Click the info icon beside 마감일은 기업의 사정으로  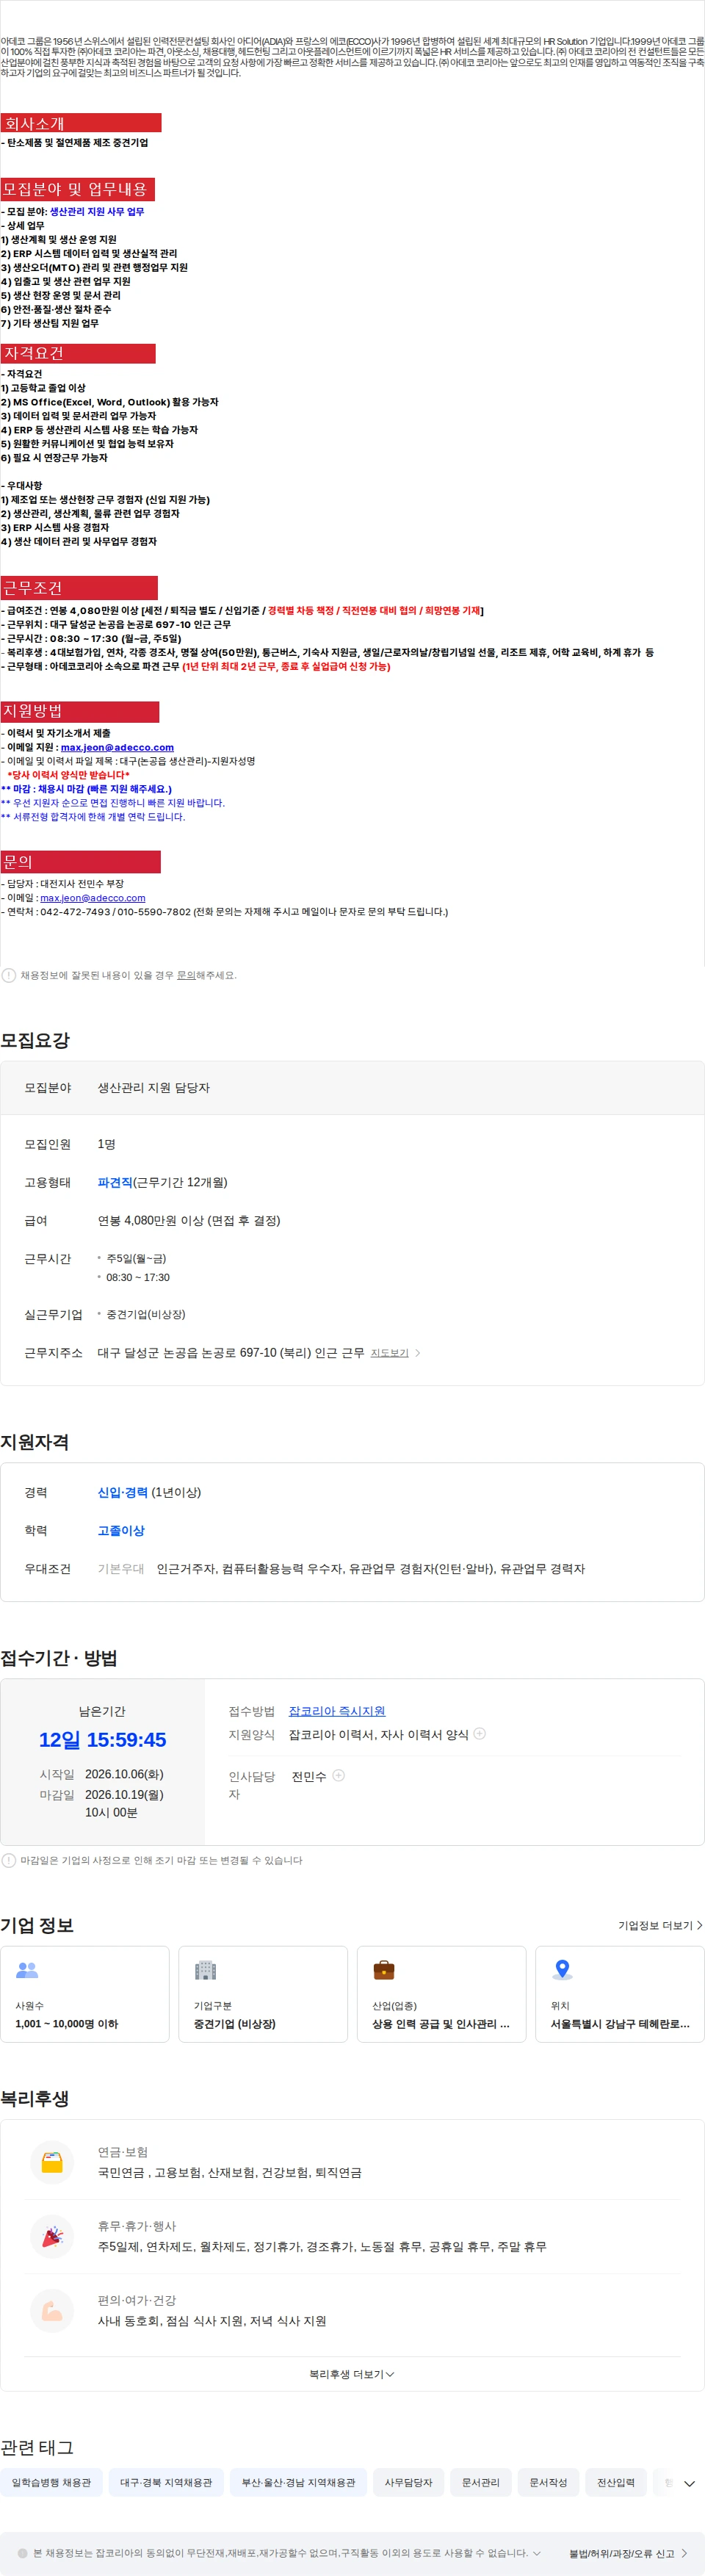point(9,1860)
